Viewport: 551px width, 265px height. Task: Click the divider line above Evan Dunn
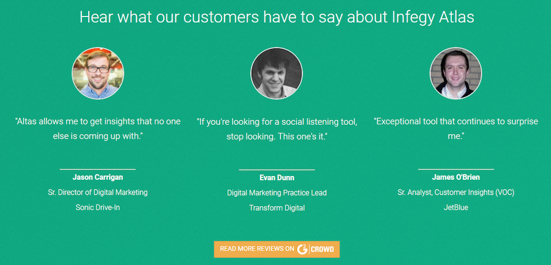277,169
